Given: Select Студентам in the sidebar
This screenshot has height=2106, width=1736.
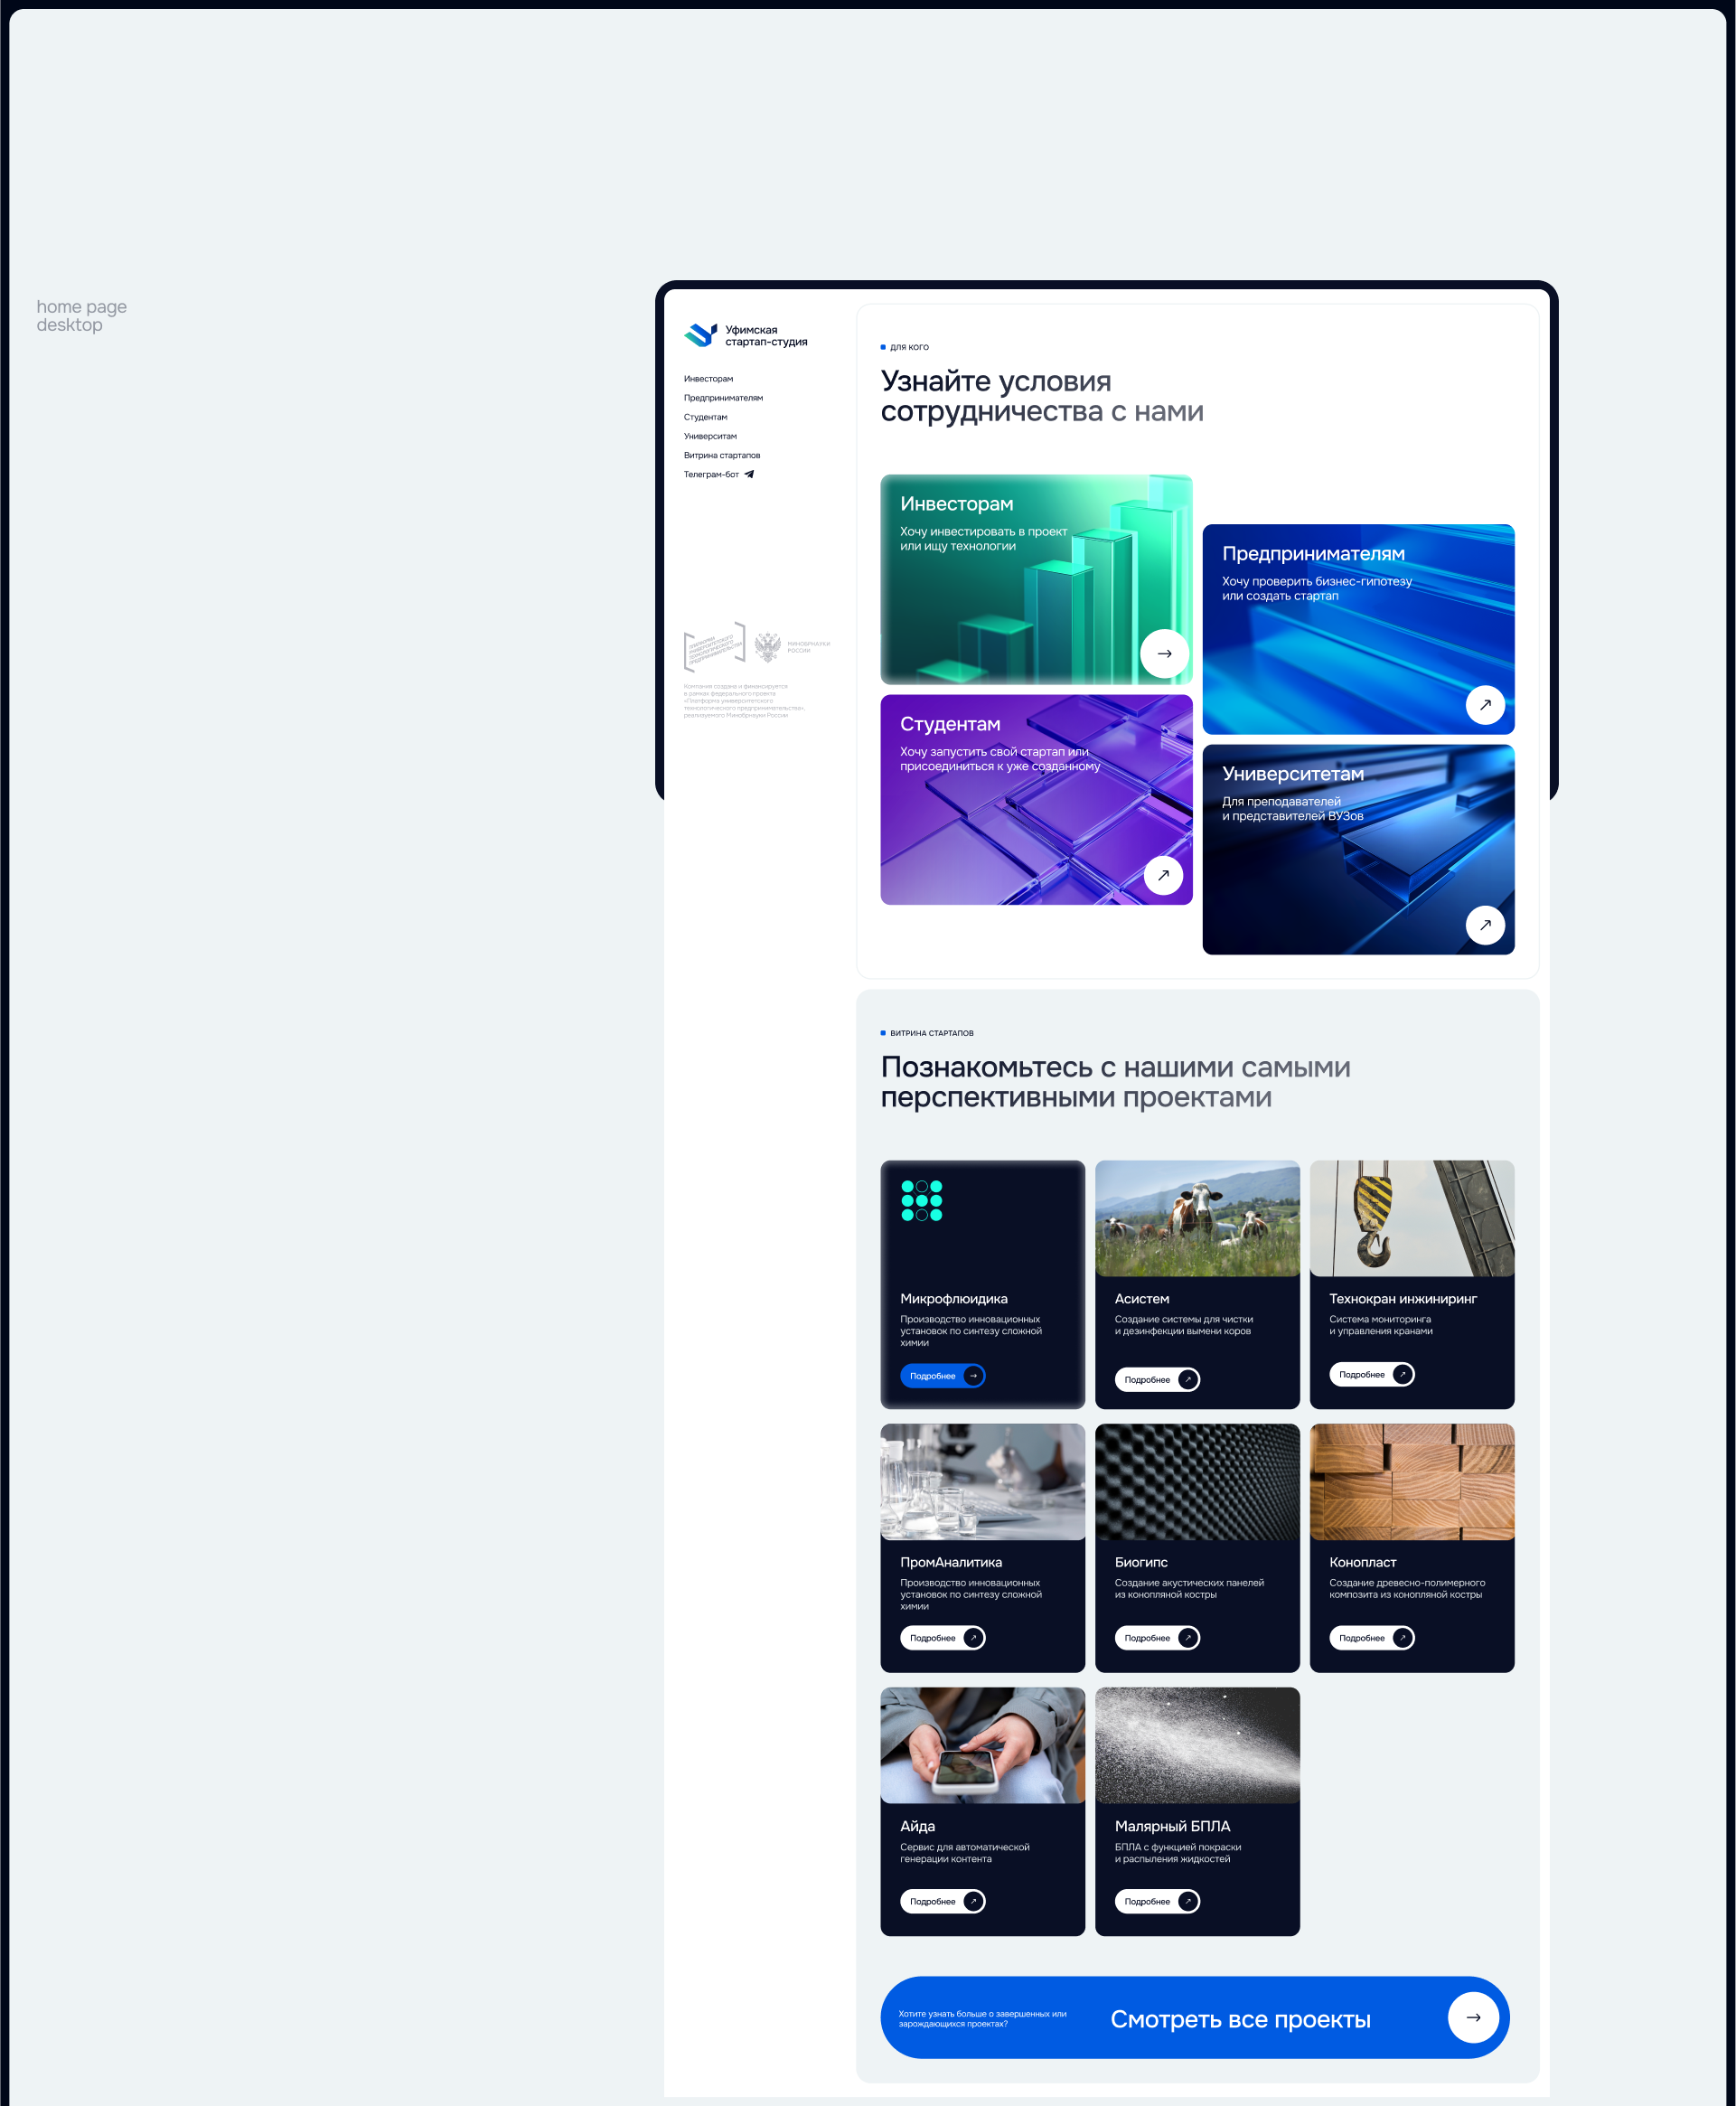Looking at the screenshot, I should coord(705,417).
